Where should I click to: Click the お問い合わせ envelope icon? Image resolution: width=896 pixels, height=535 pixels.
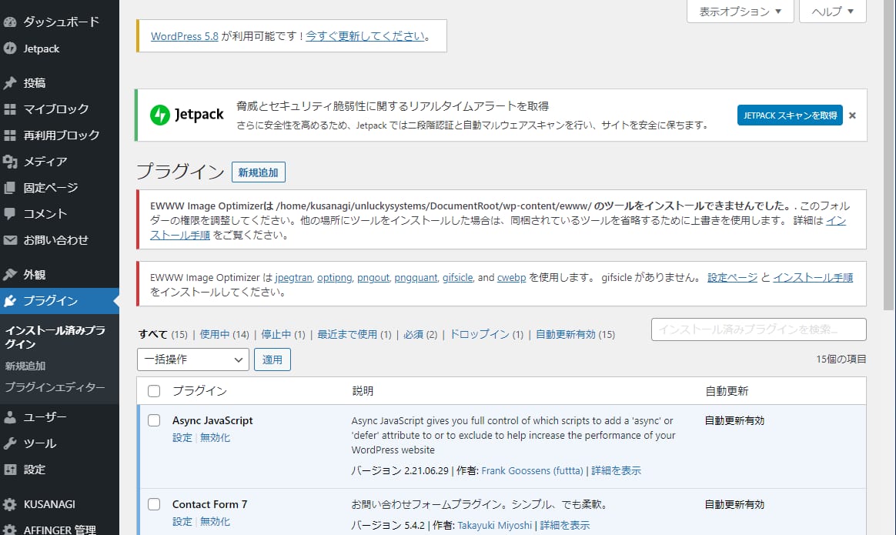click(x=10, y=240)
